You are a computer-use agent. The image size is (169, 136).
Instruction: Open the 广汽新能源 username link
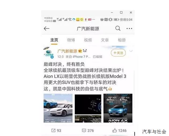67,51
